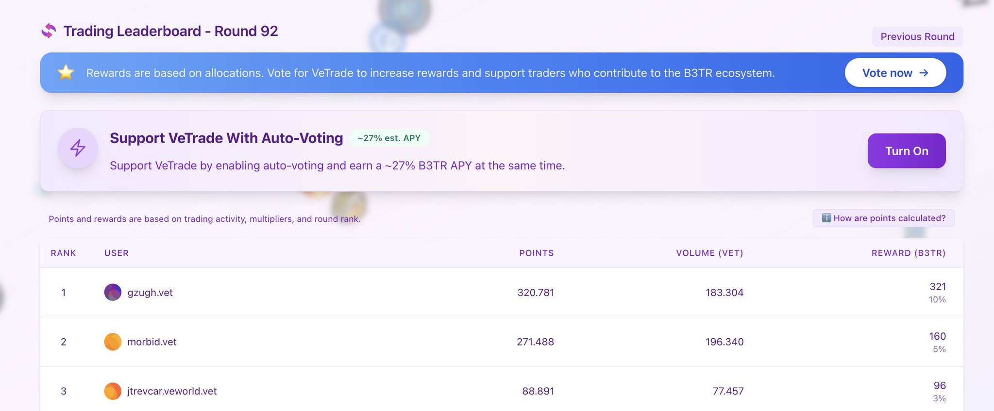994x411 pixels.
Task: Select the gzugh.vet username
Action: tap(150, 293)
